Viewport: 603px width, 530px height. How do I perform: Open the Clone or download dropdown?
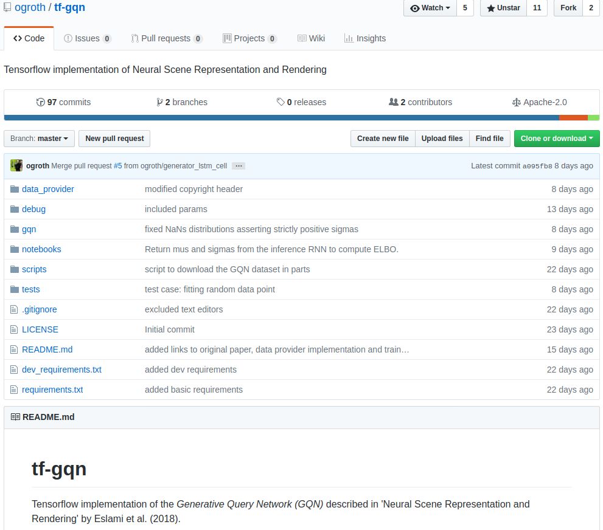click(557, 139)
